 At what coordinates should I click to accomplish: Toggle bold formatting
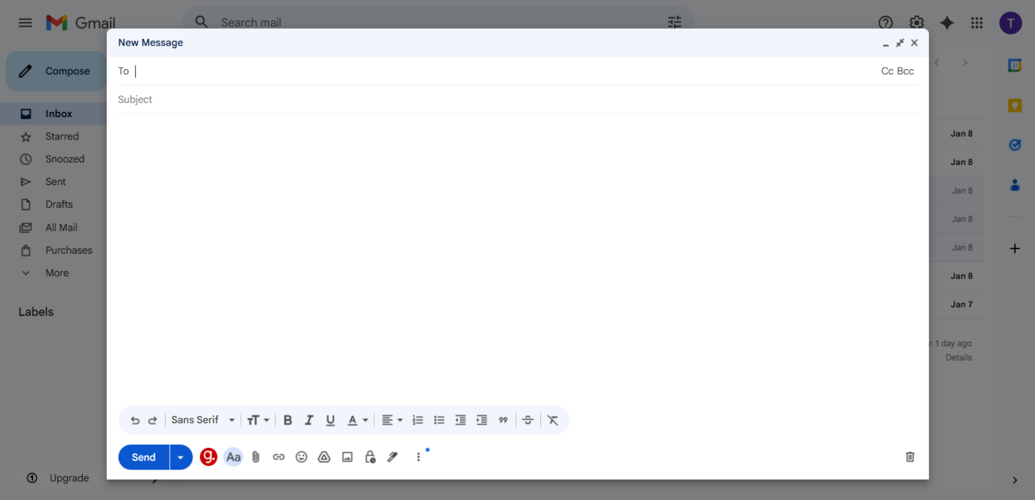coord(287,420)
